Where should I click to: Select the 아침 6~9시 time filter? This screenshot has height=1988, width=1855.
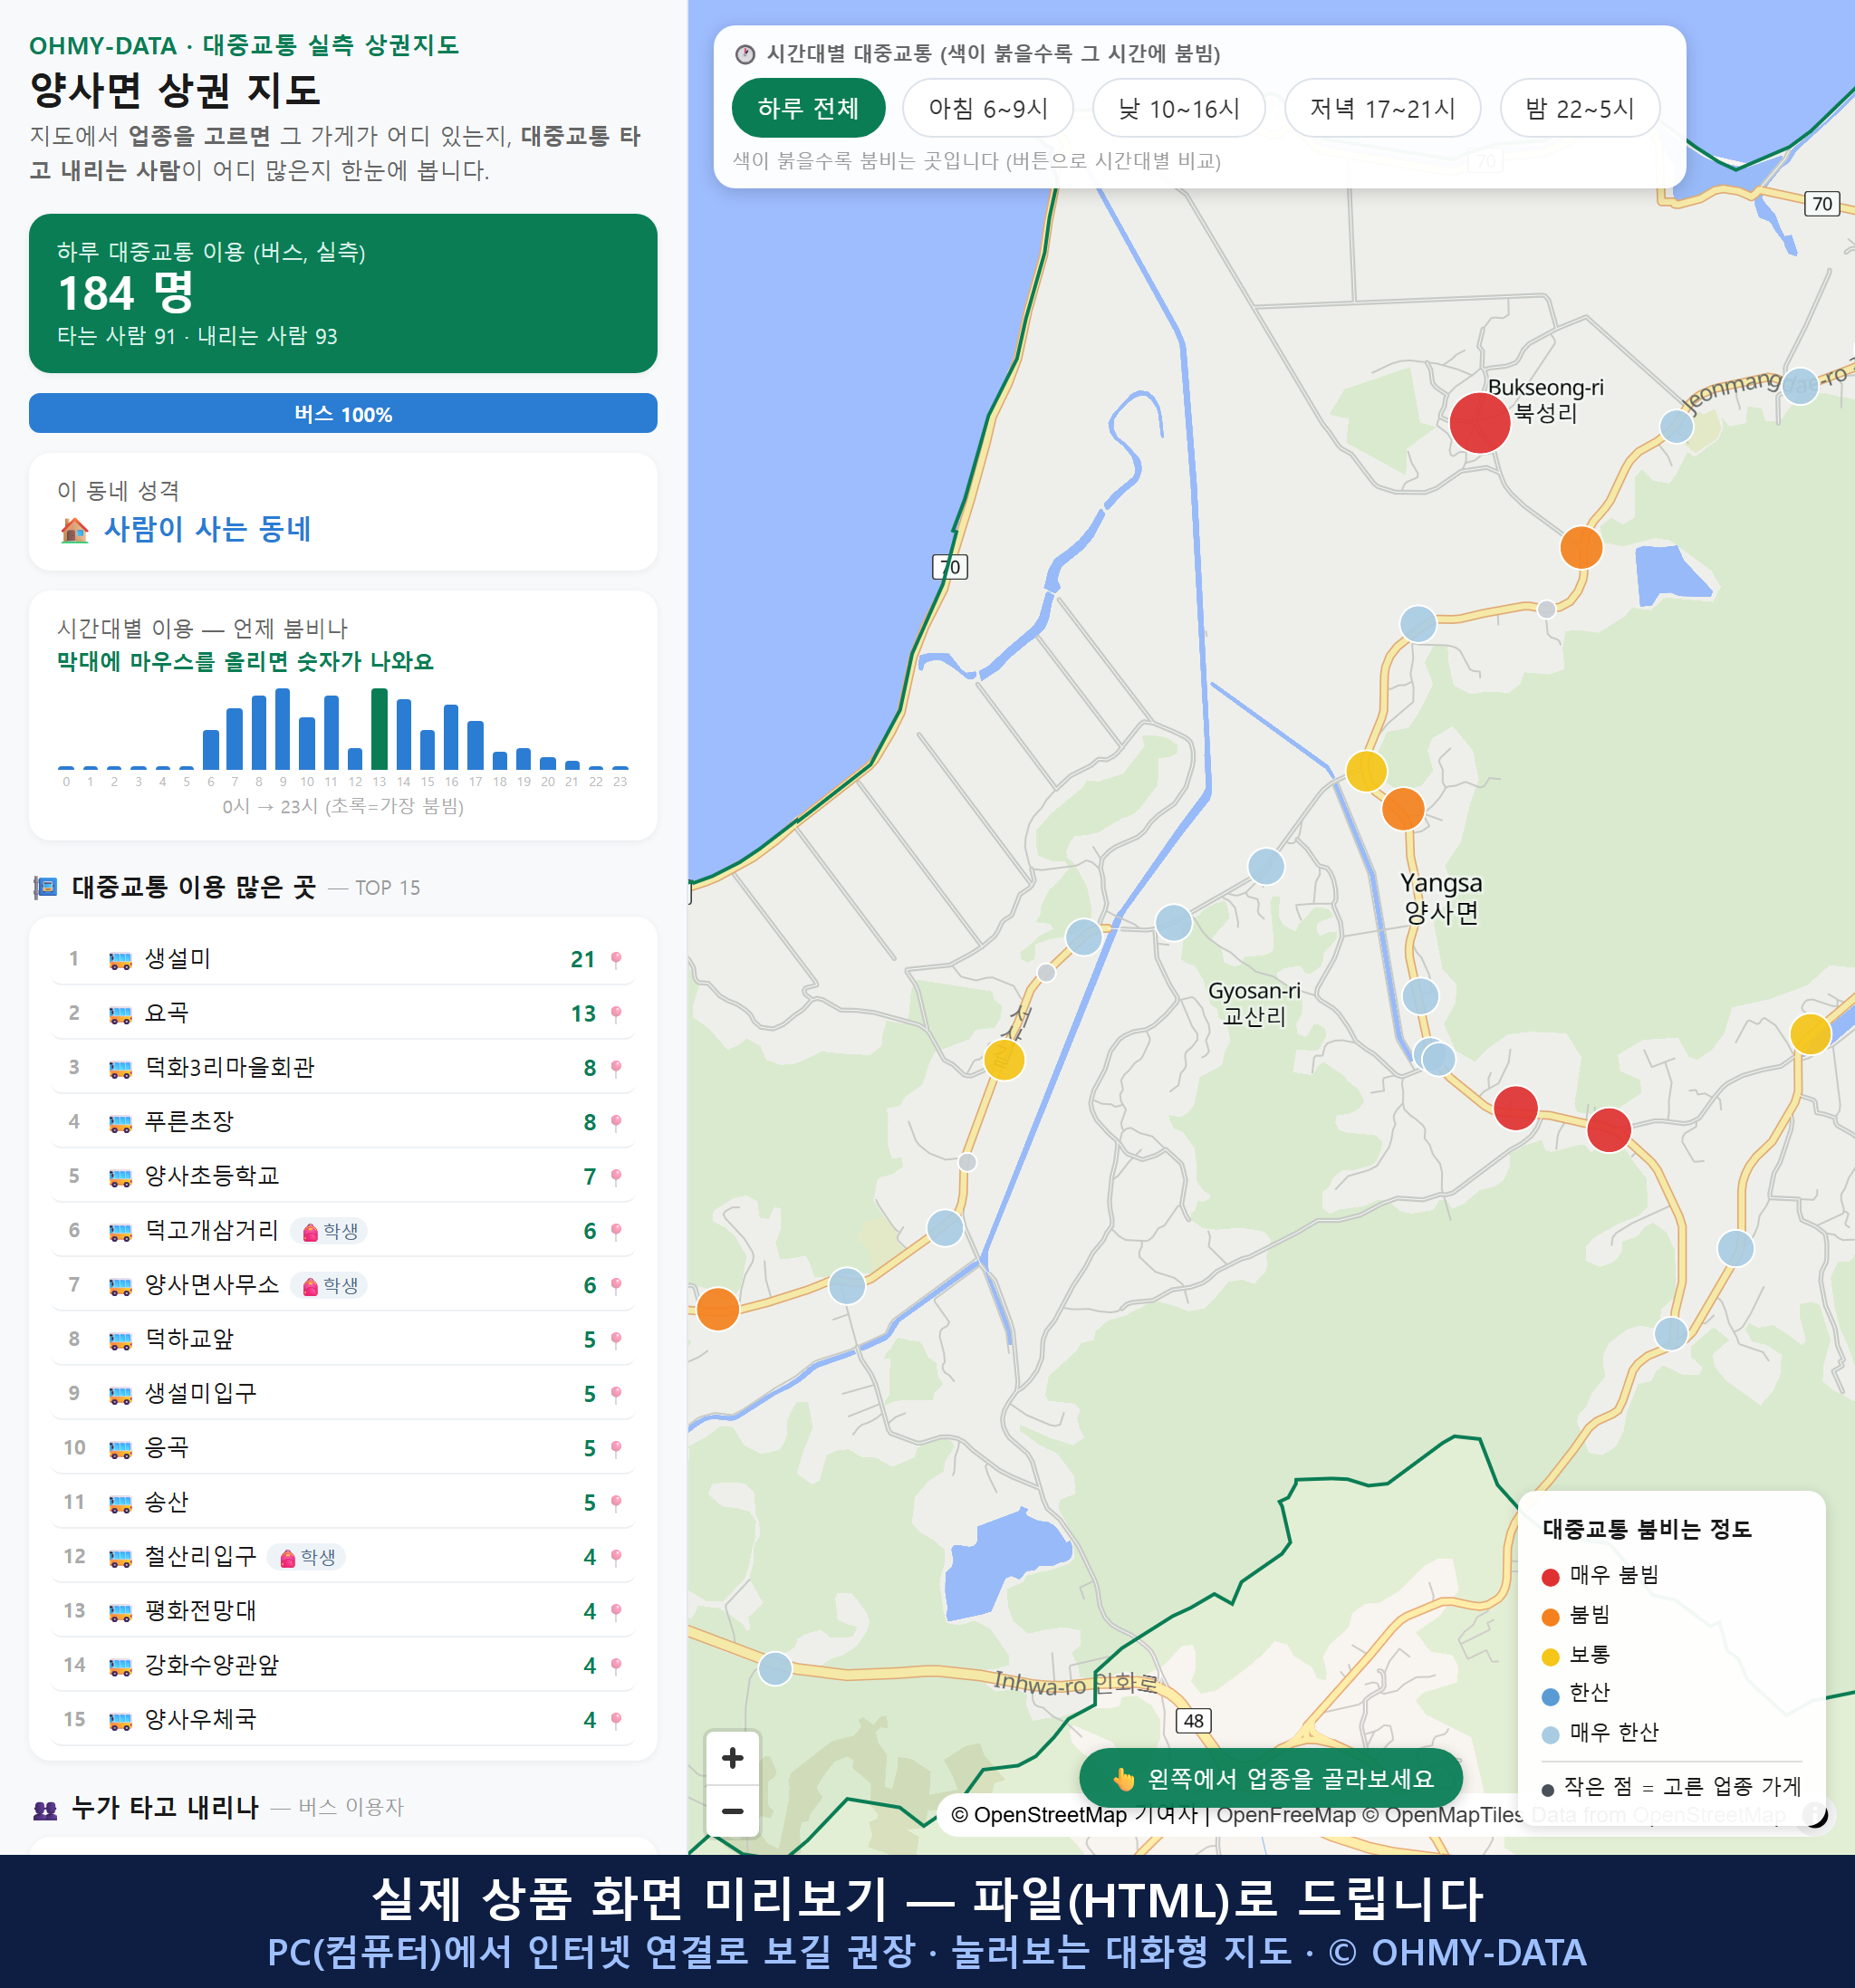(988, 108)
